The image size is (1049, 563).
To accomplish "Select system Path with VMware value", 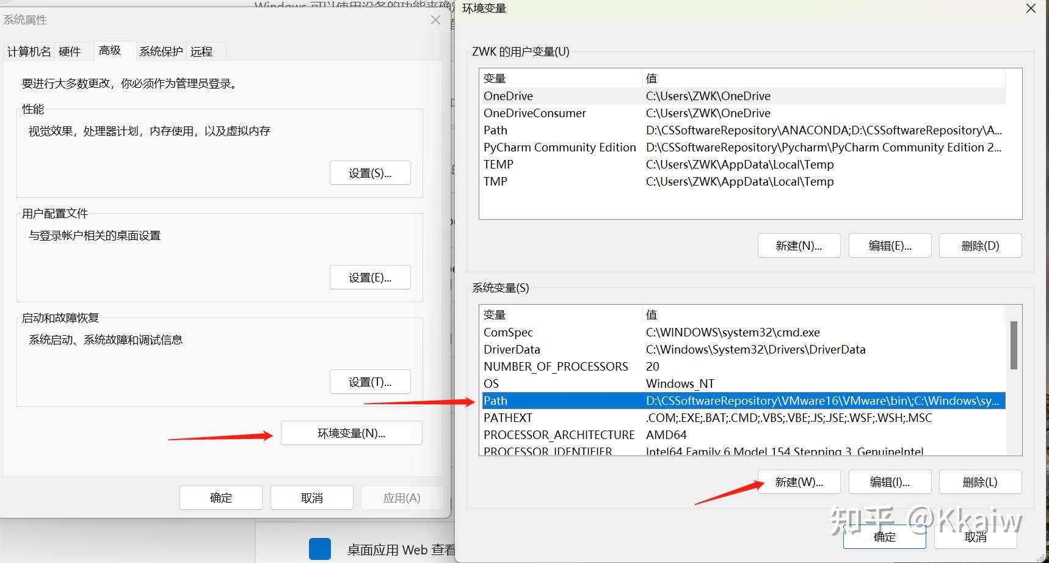I will (x=743, y=401).
